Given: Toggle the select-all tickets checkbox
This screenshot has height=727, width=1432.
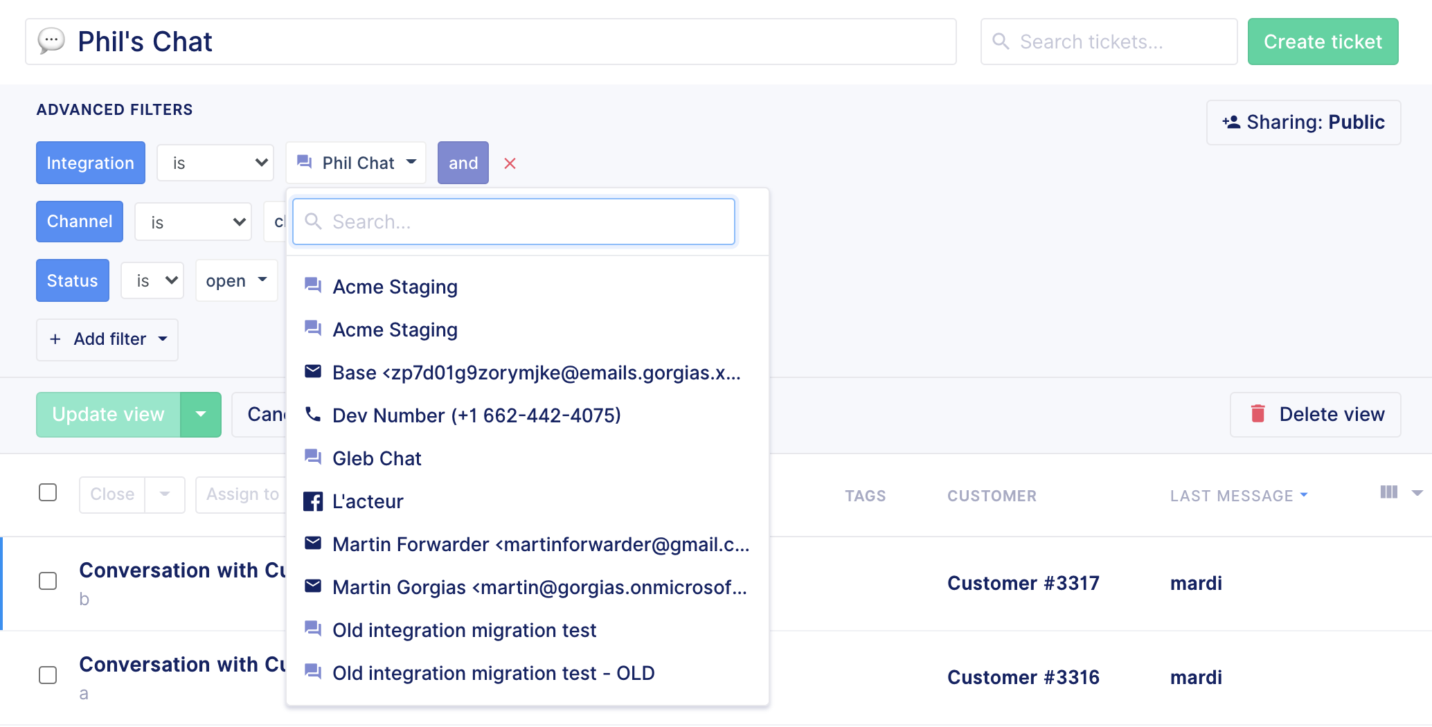Looking at the screenshot, I should tap(48, 492).
